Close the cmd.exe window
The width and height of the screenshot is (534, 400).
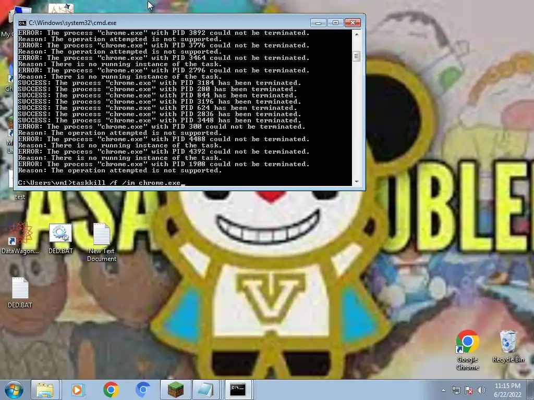(353, 23)
